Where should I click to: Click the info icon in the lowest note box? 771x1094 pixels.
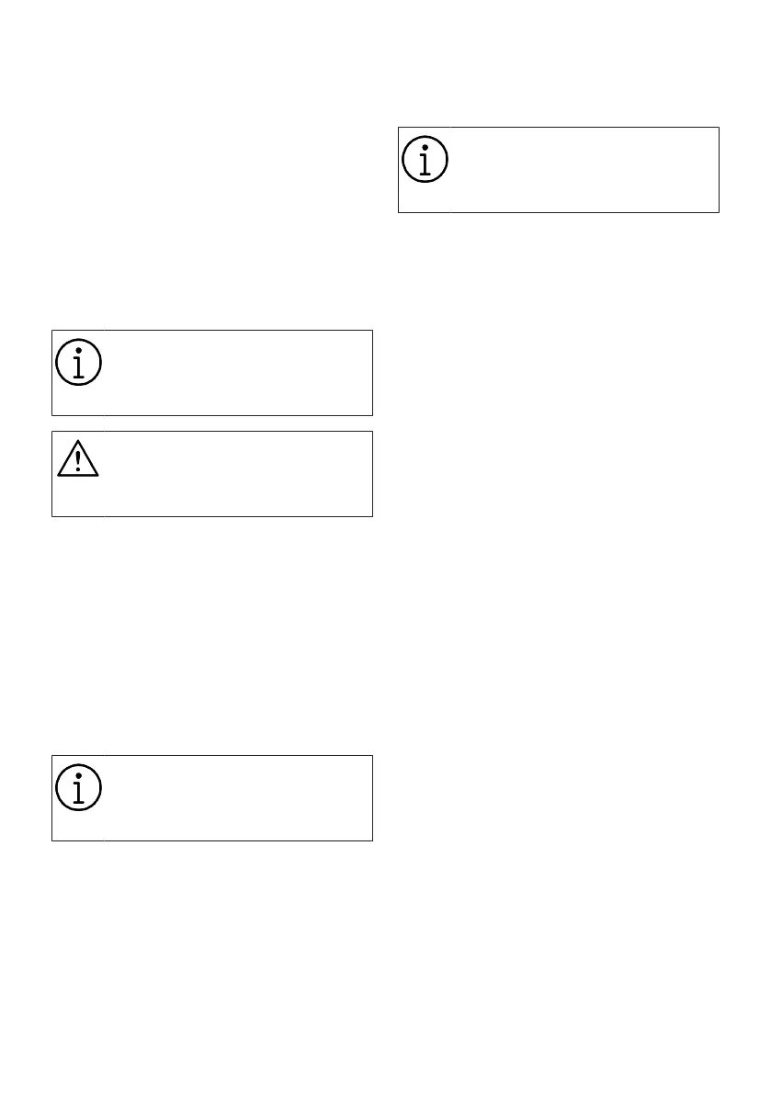[x=79, y=790]
